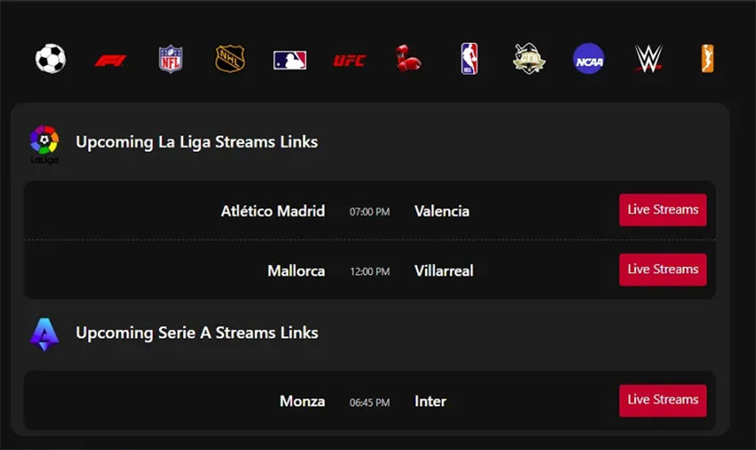Screen dimensions: 756x450
Task: Select the Formula 1 category icon
Action: [x=110, y=60]
